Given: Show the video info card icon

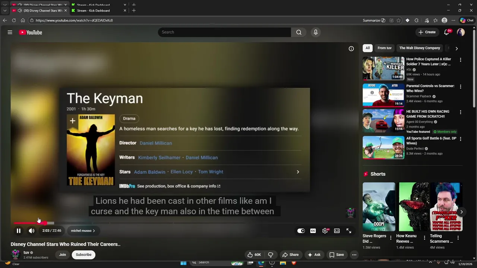Looking at the screenshot, I should point(351,49).
